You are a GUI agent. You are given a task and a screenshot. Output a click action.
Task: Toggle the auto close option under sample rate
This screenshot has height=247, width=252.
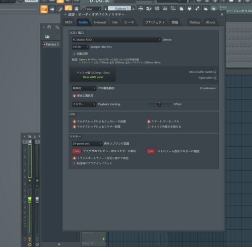[75, 54]
